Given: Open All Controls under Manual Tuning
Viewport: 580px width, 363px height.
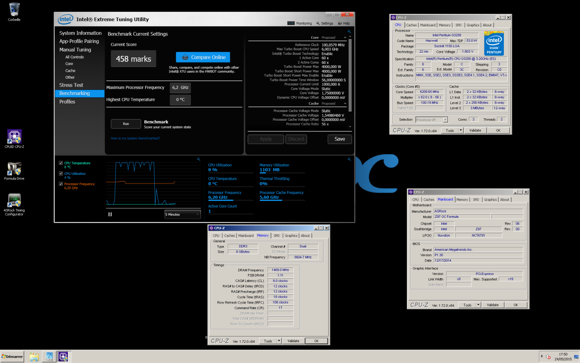Looking at the screenshot, I should (x=75, y=57).
